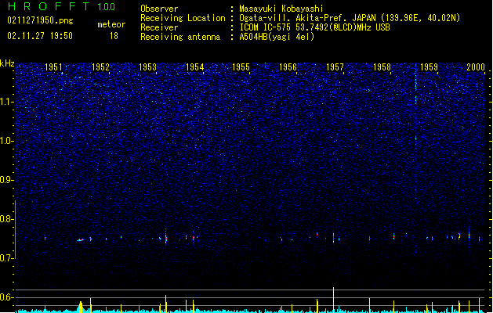Click the tallest yellow power peak near 1957

[x=334, y=300]
